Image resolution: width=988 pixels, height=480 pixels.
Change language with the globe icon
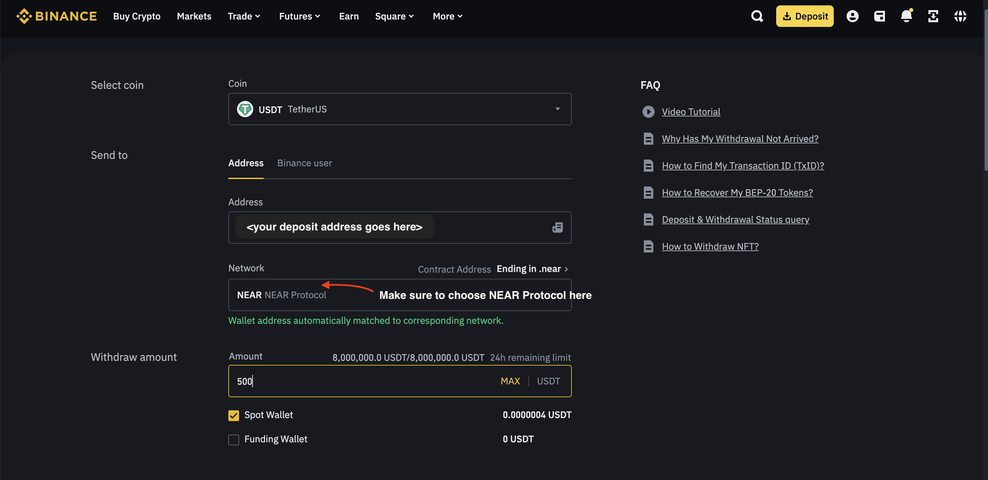tap(961, 16)
